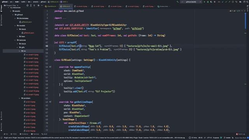Click override gutter icon for appendTooltip
This screenshot has height=140, width=249.
tap(50, 67)
